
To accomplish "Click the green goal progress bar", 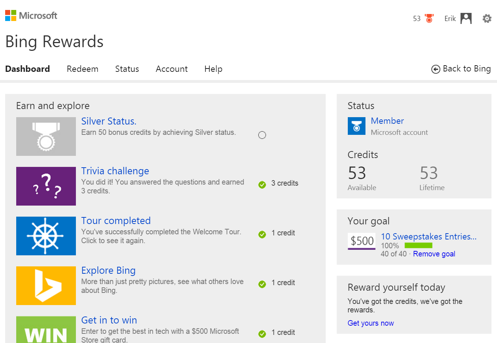I will [419, 245].
